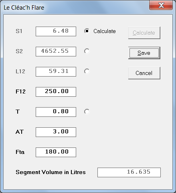Select the radio button beside T
This screenshot has width=176, height=193.
87,112
